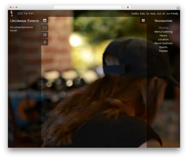
Task: Open the pushpin tab icon
Action: pyautogui.click(x=45, y=42)
